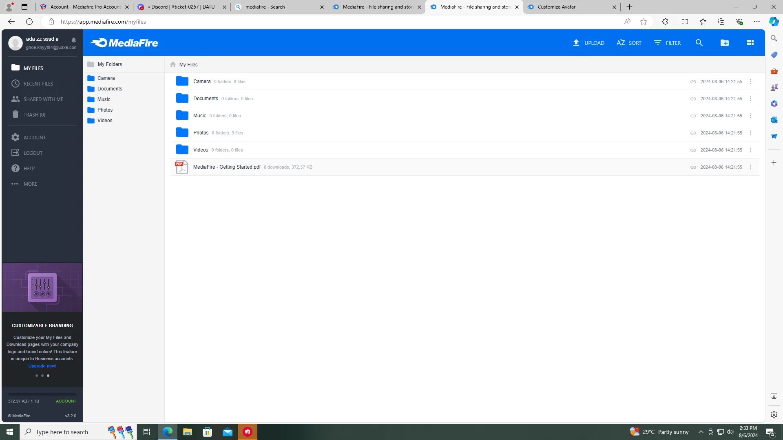Switch to grid view layout icon
The width and height of the screenshot is (783, 440).
[750, 43]
